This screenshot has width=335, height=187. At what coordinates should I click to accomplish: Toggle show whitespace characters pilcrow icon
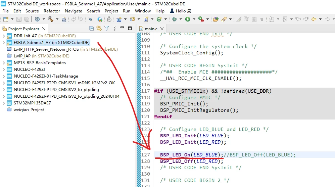click(x=261, y=19)
